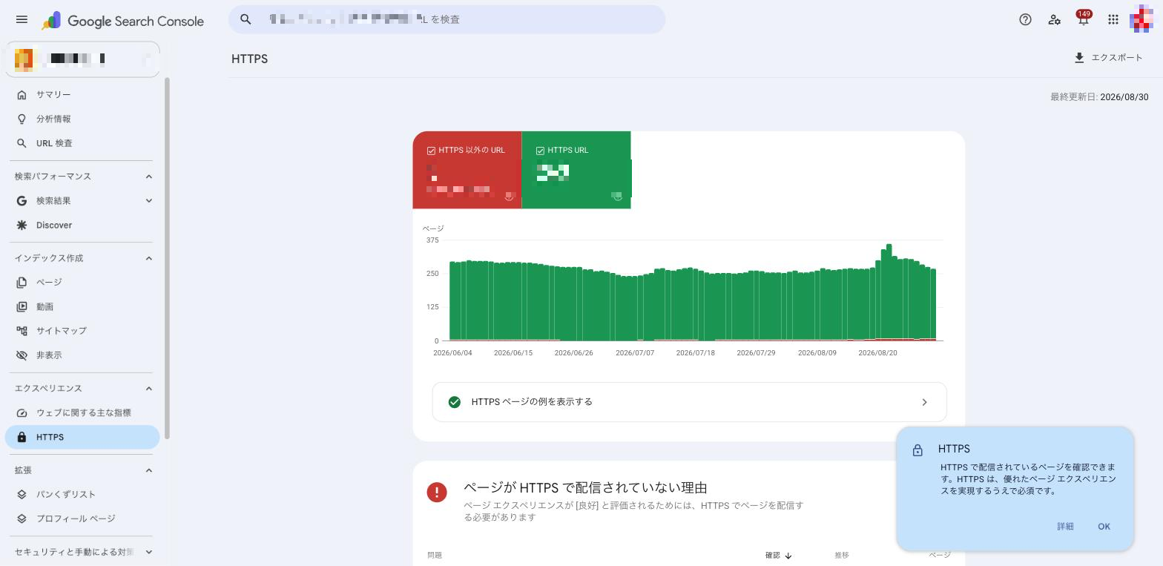1163x566 pixels.
Task: Click the green check icon beside HTTPS ページの例
Action: coord(455,402)
